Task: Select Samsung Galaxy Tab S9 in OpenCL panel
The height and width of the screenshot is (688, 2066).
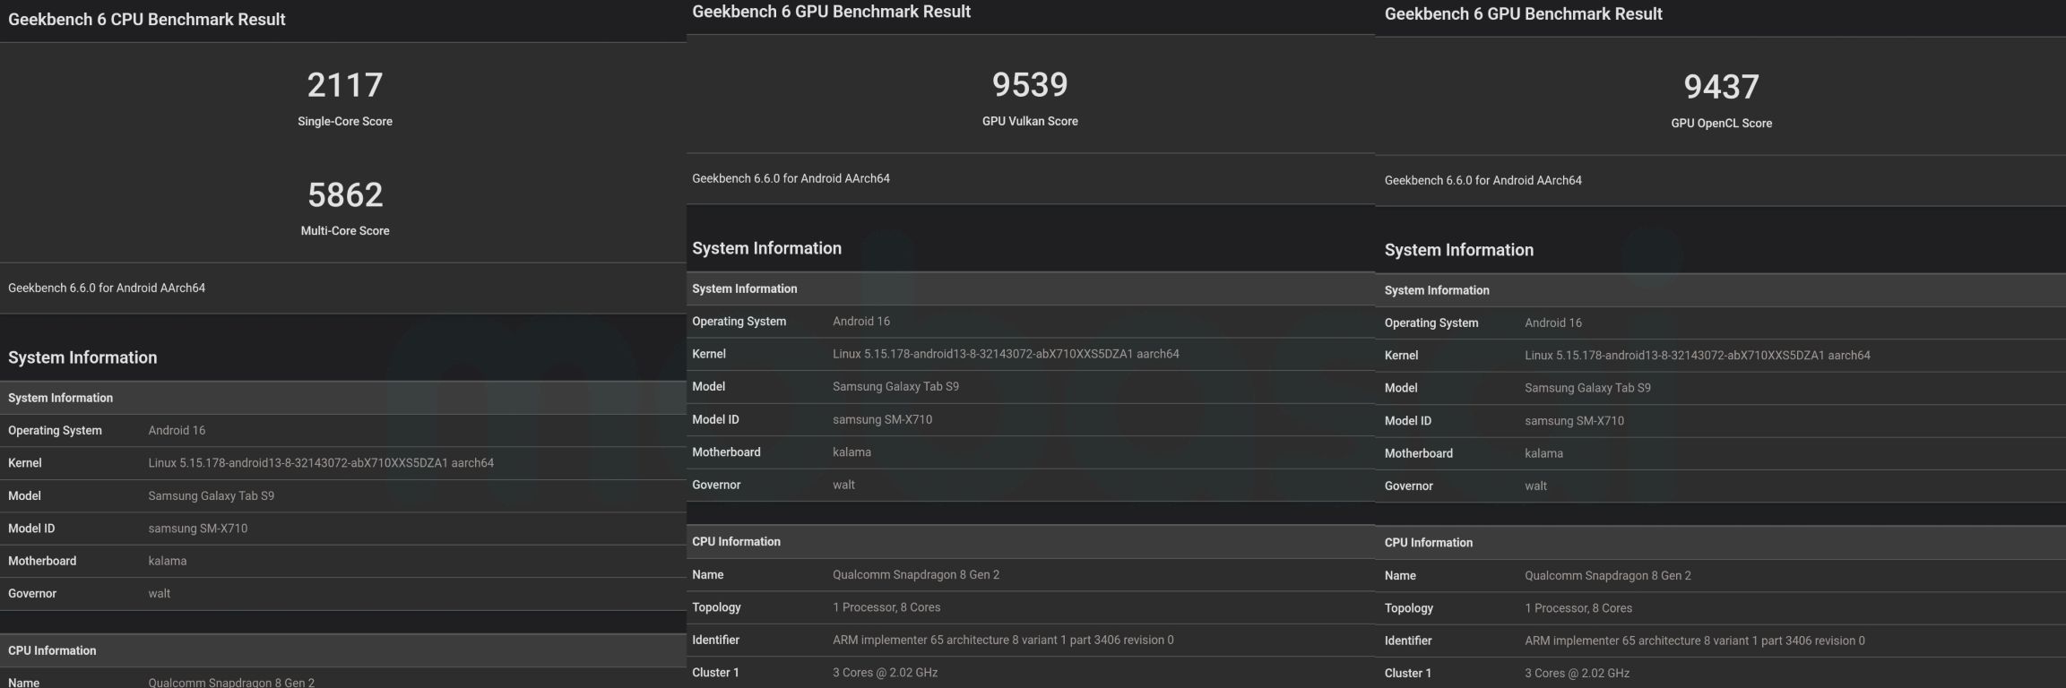Action: [1587, 389]
